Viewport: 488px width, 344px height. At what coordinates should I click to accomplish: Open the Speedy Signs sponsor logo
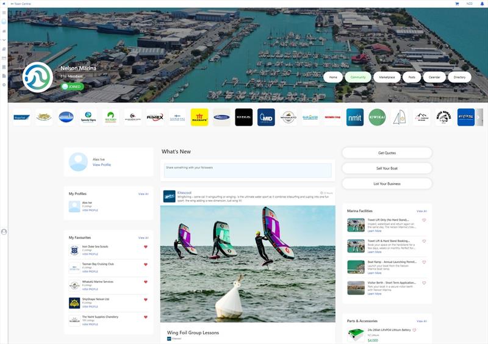click(x=88, y=117)
